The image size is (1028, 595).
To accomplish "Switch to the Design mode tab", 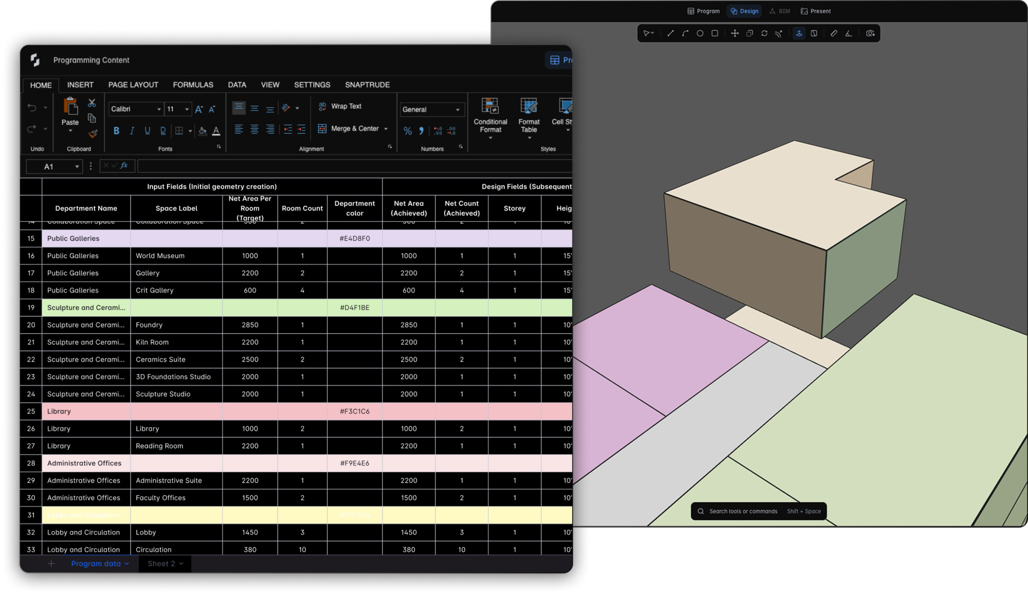I will [744, 11].
